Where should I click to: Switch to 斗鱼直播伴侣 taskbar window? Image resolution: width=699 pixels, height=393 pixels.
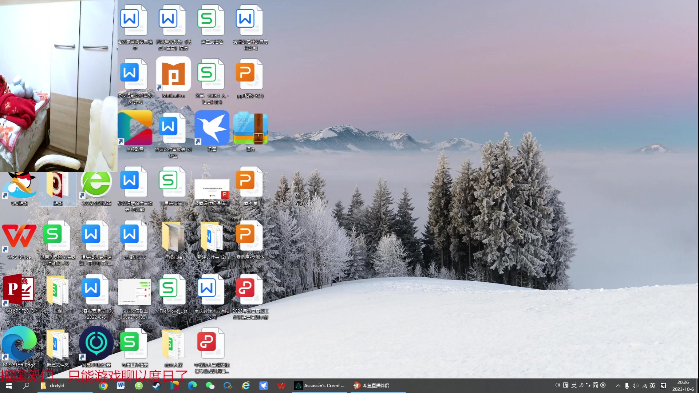click(378, 386)
